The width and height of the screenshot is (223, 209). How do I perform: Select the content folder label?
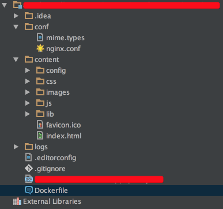pos(47,60)
